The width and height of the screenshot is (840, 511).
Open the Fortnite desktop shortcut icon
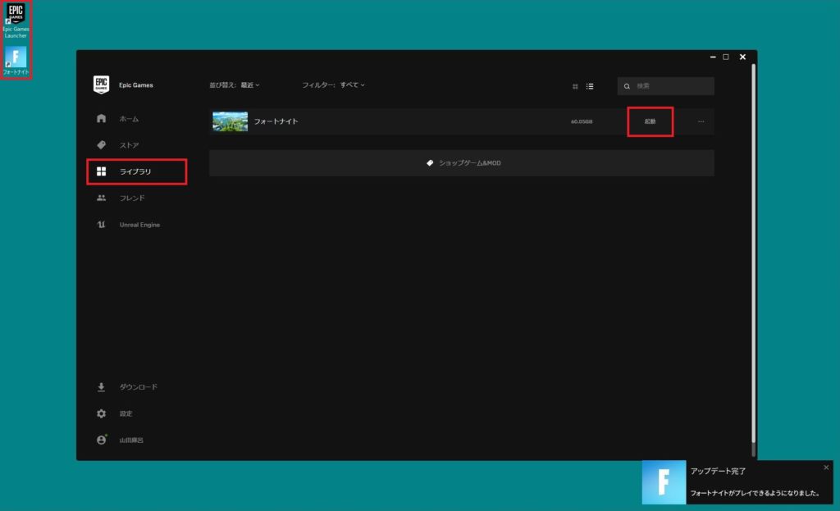click(x=16, y=60)
